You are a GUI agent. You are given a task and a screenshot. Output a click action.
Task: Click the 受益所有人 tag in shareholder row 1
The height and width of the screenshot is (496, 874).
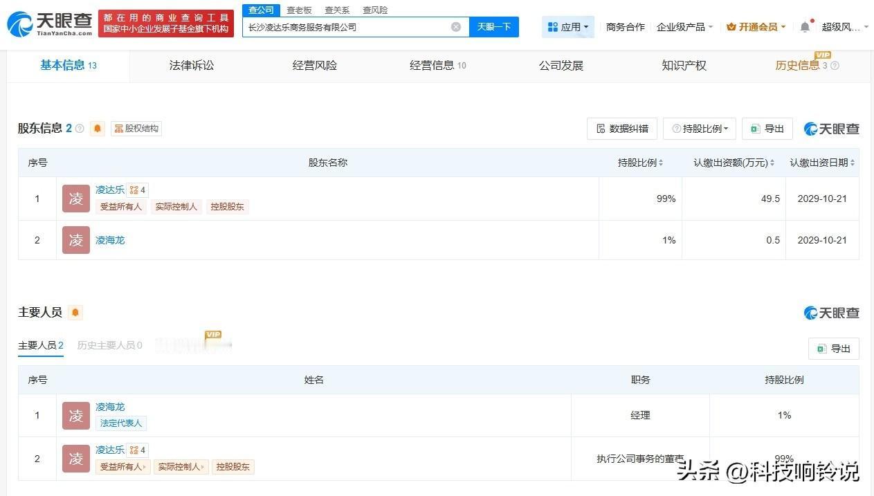click(x=121, y=206)
